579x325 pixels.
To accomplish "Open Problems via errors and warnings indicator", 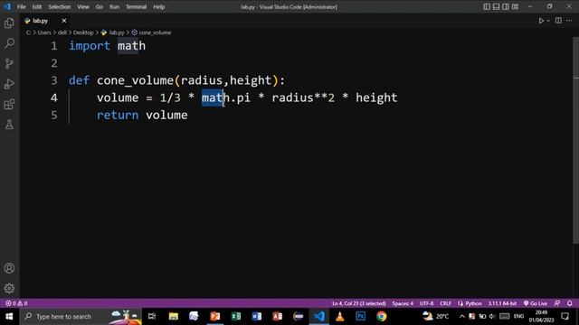I will pyautogui.click(x=16, y=303).
